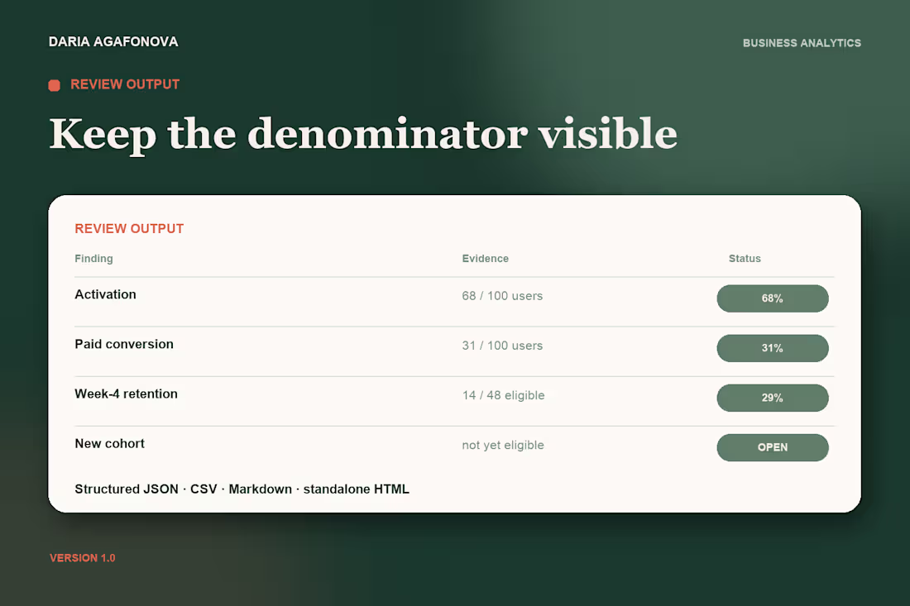
Task: Click REVIEW OUTPUT label beside the orange dot
Action: pos(125,84)
